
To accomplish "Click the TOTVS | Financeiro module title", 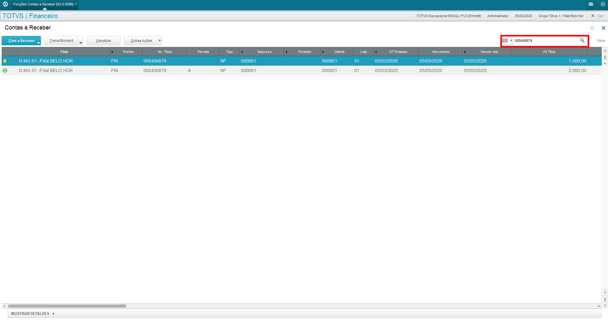I will click(x=30, y=16).
